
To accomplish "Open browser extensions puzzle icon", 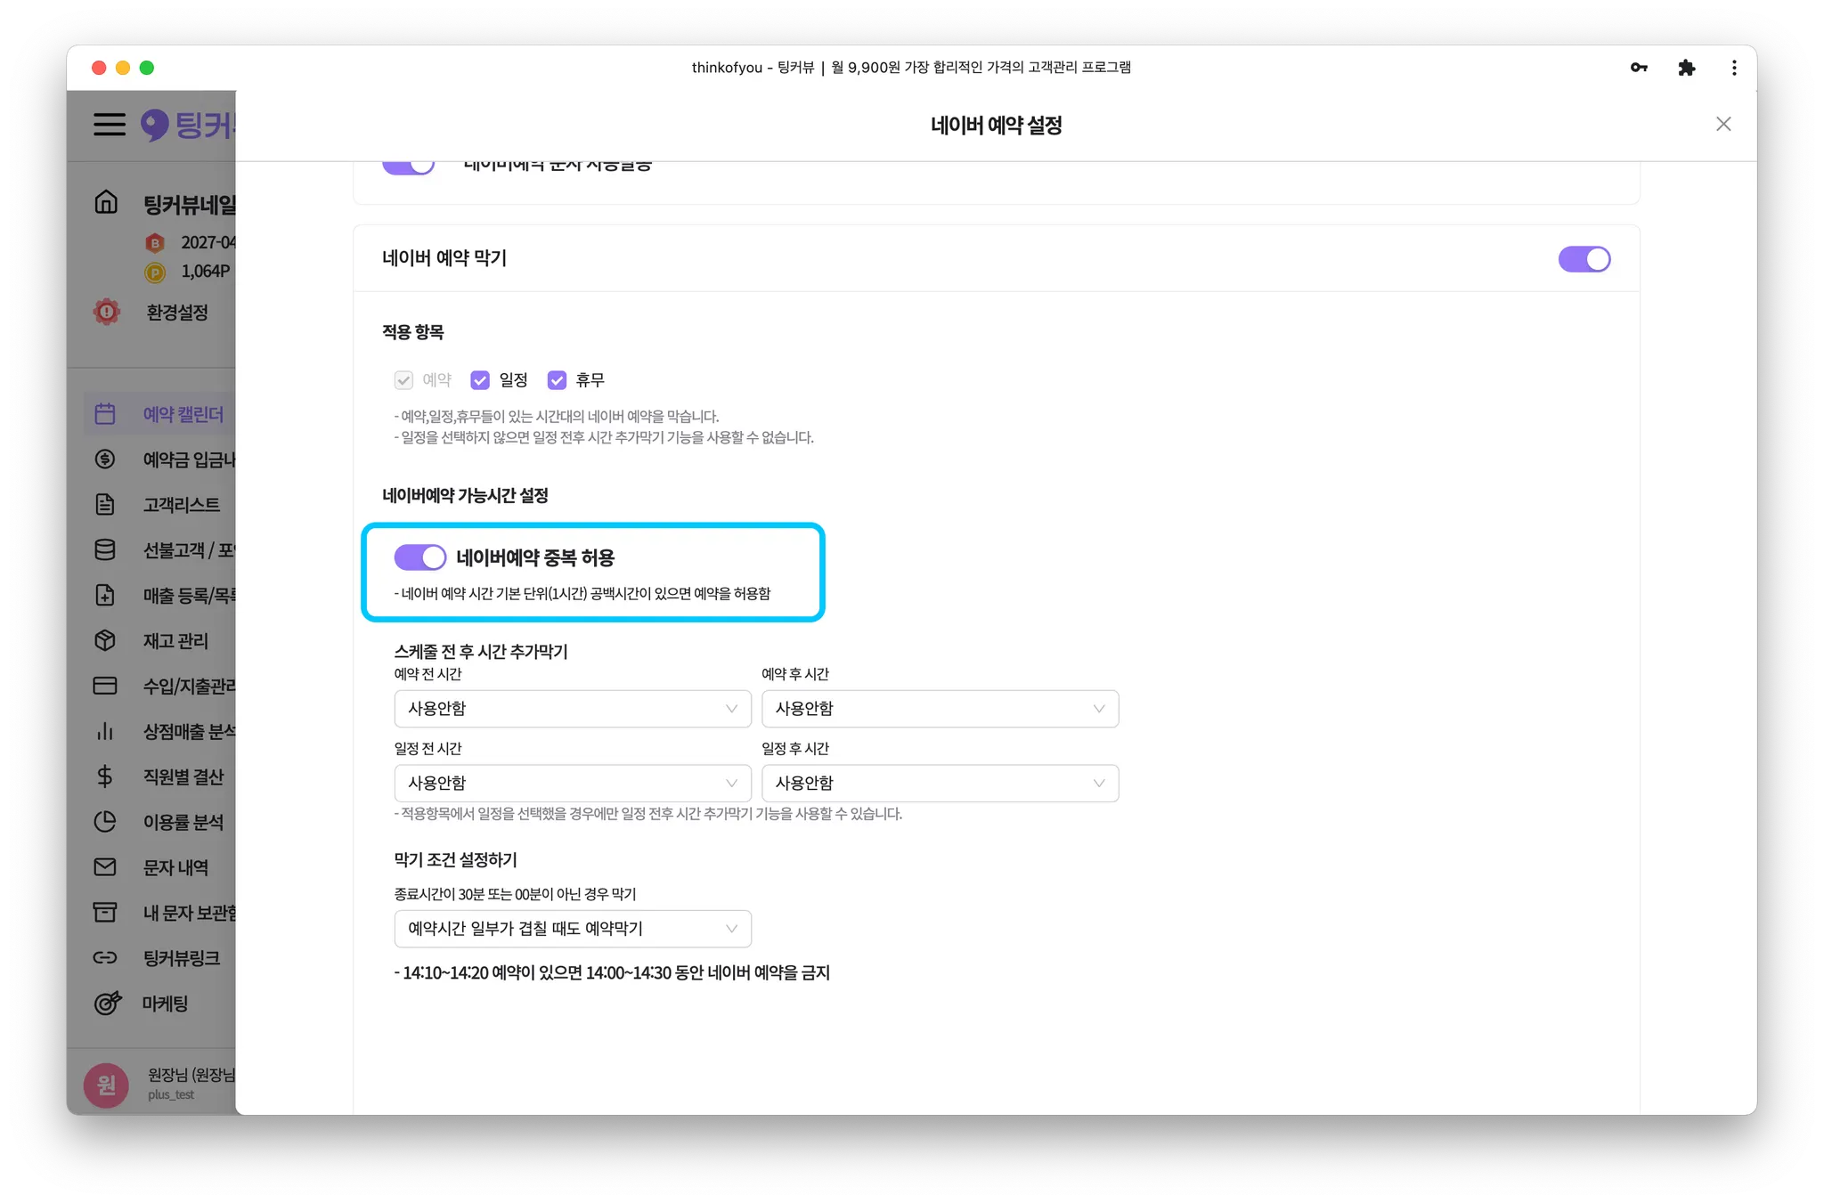I will coord(1686,68).
